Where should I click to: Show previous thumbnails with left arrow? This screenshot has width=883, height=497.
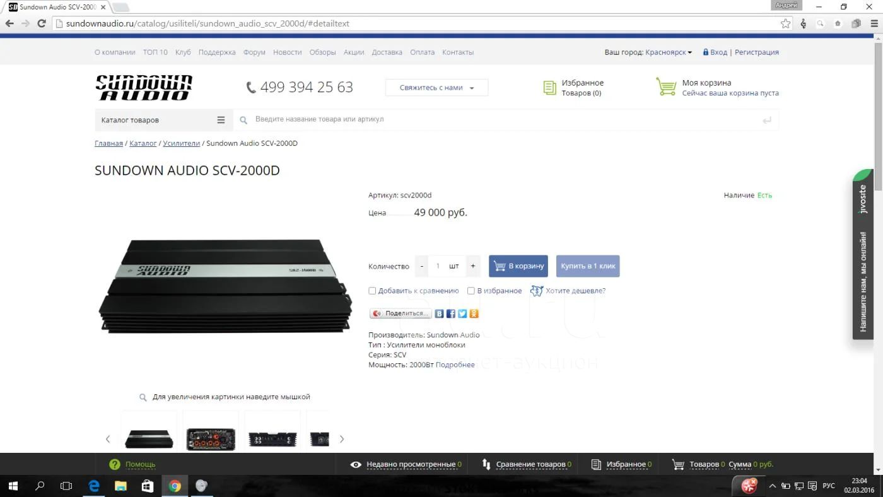pyautogui.click(x=108, y=439)
